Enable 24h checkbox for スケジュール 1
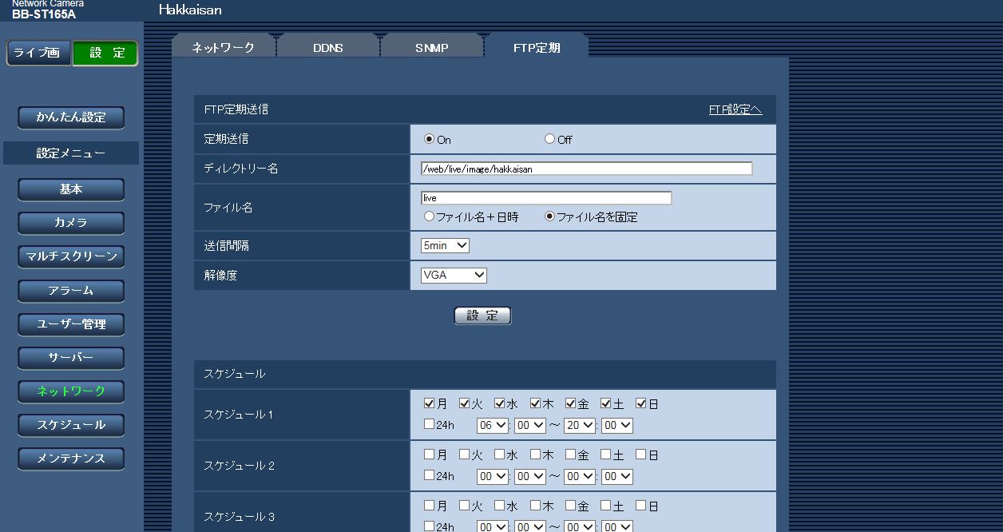 click(x=430, y=425)
